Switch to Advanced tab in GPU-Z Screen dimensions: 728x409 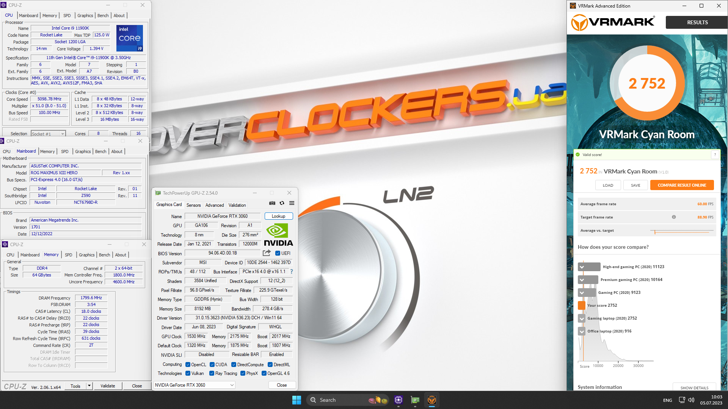click(215, 205)
